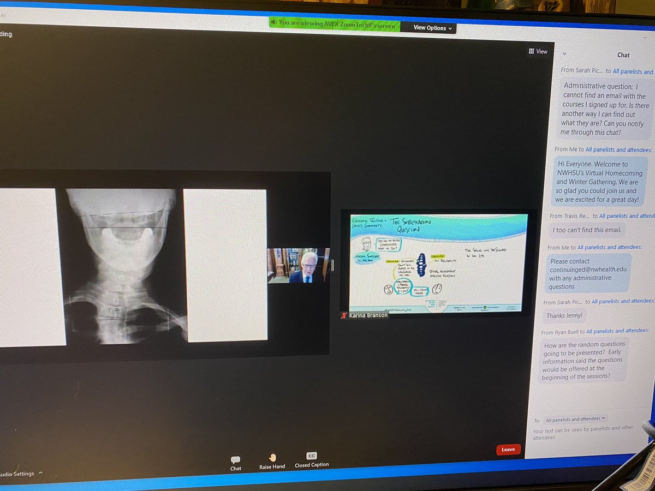Click Ryan Buell's random questions message
This screenshot has height=491, width=655.
tap(583, 360)
